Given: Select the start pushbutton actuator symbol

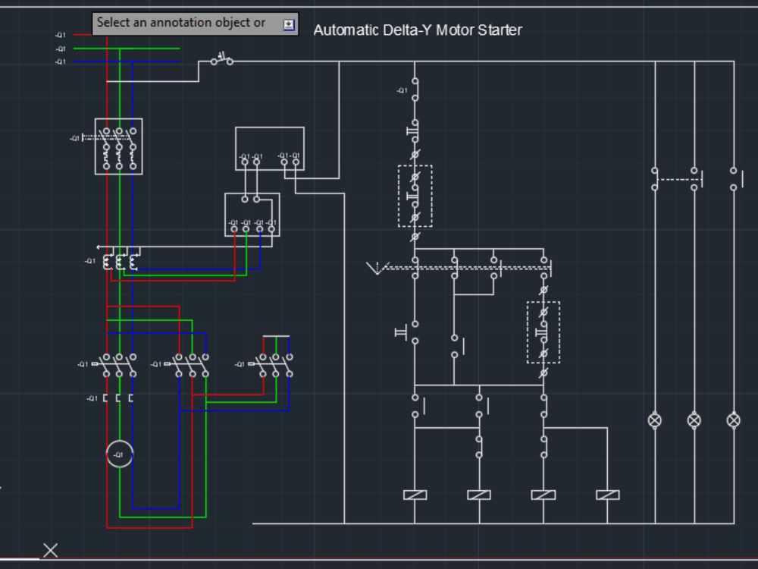Looking at the screenshot, I should pos(401,332).
